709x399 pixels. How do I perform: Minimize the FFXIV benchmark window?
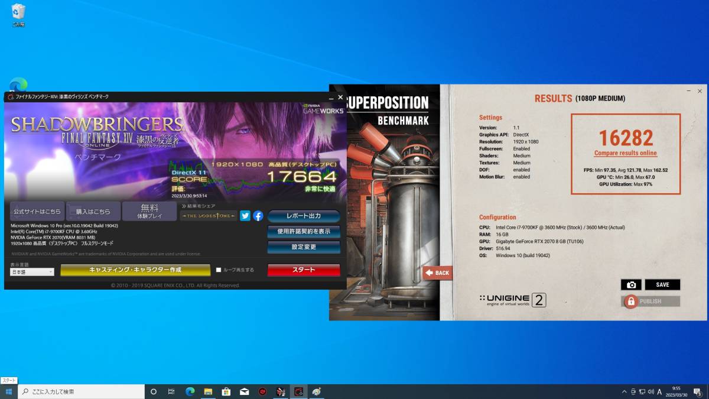point(331,96)
